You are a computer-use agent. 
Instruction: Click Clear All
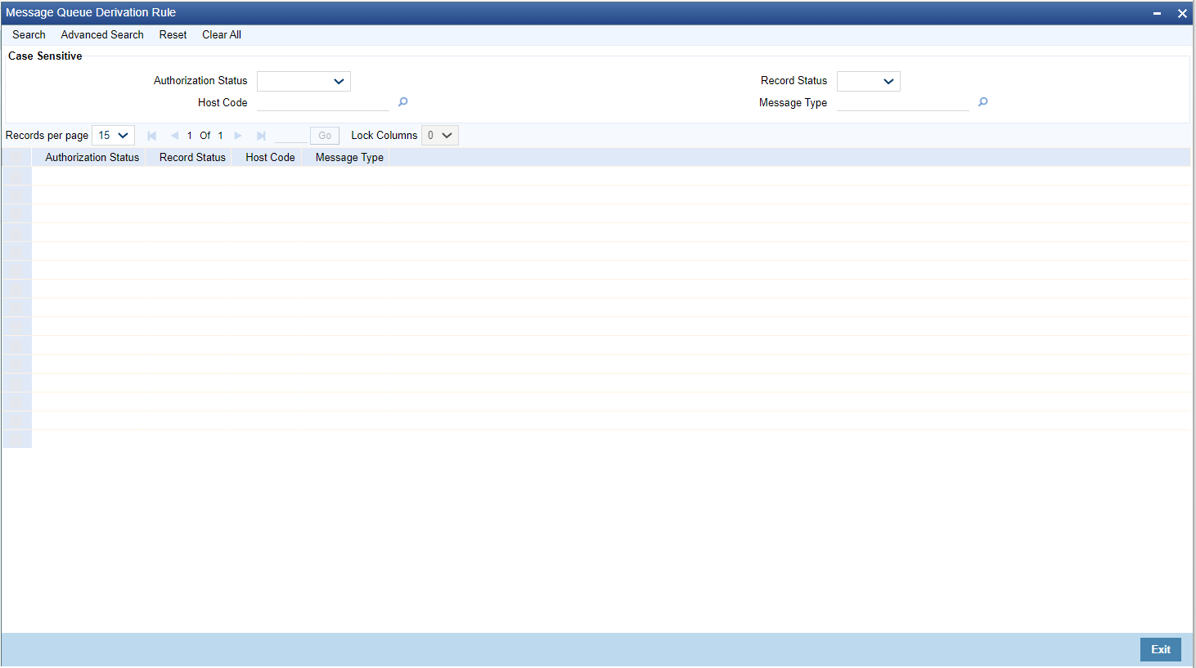tap(222, 34)
